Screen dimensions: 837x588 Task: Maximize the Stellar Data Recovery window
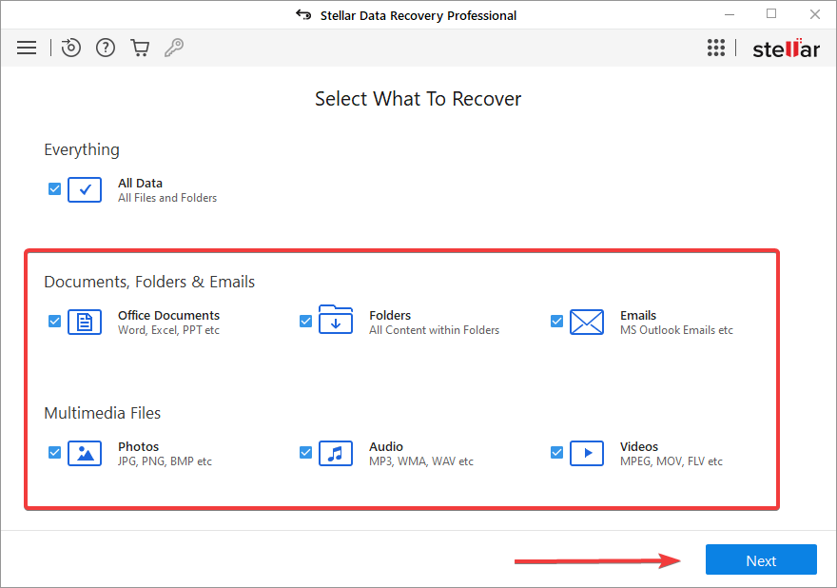click(771, 14)
